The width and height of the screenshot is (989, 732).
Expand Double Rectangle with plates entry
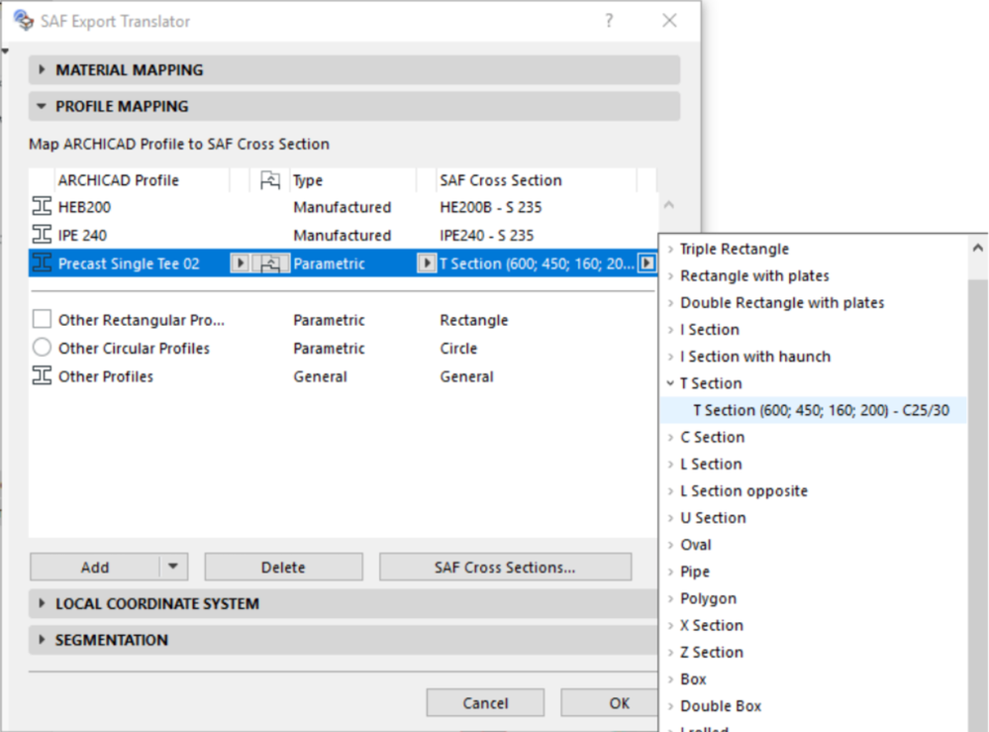pyautogui.click(x=670, y=303)
